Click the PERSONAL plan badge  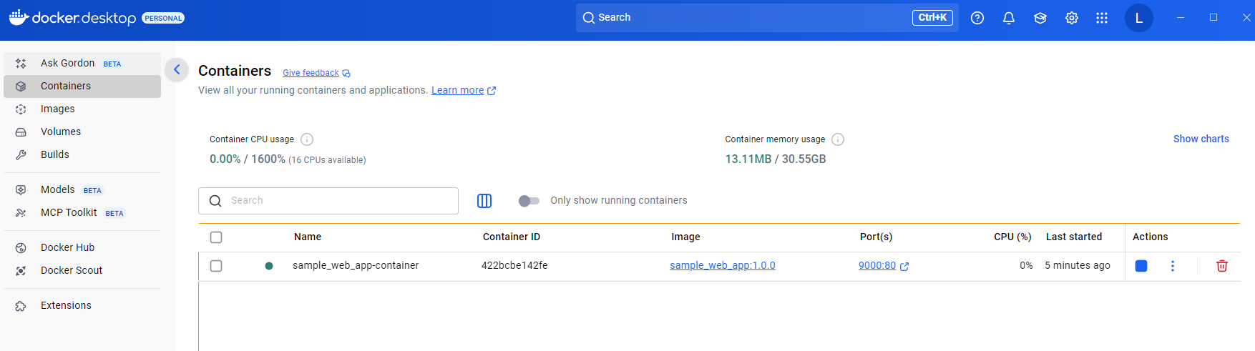pos(163,18)
